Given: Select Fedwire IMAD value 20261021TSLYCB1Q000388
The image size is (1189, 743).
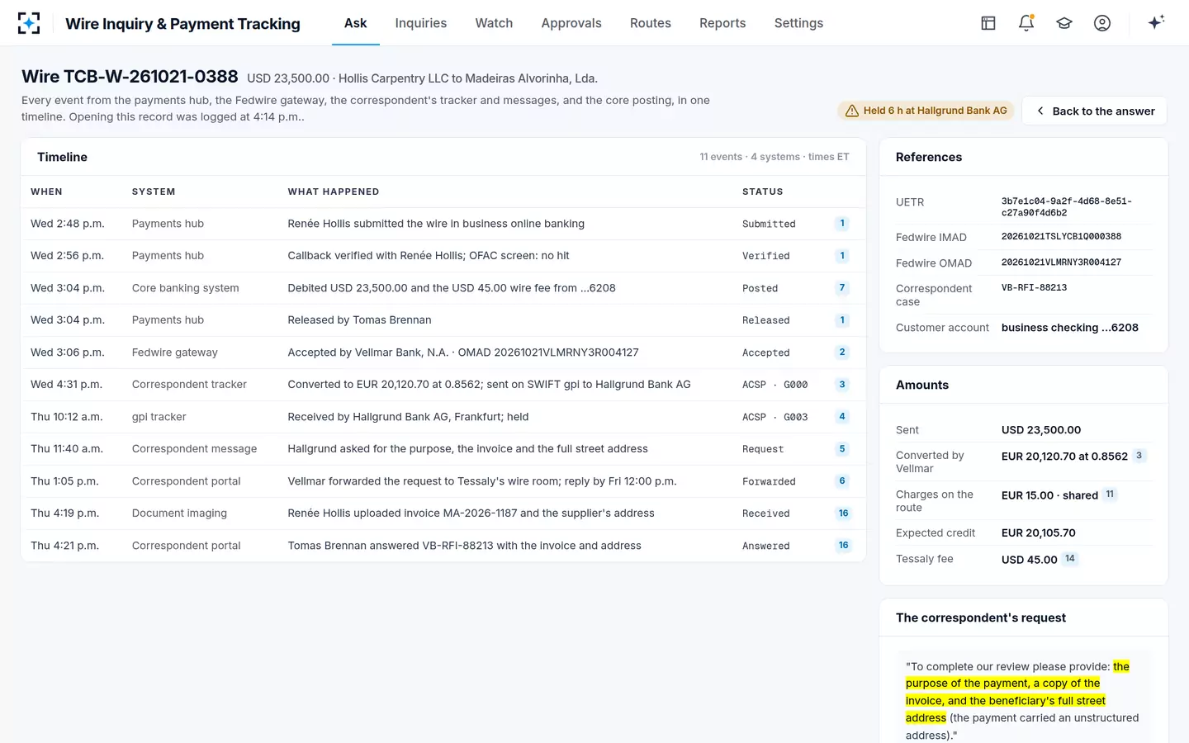Looking at the screenshot, I should click(1061, 237).
